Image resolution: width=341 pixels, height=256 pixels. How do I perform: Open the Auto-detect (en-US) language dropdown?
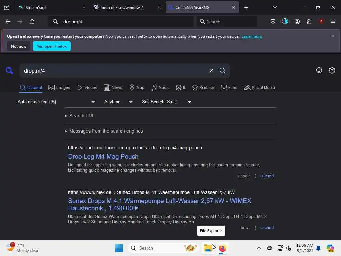click(56, 102)
